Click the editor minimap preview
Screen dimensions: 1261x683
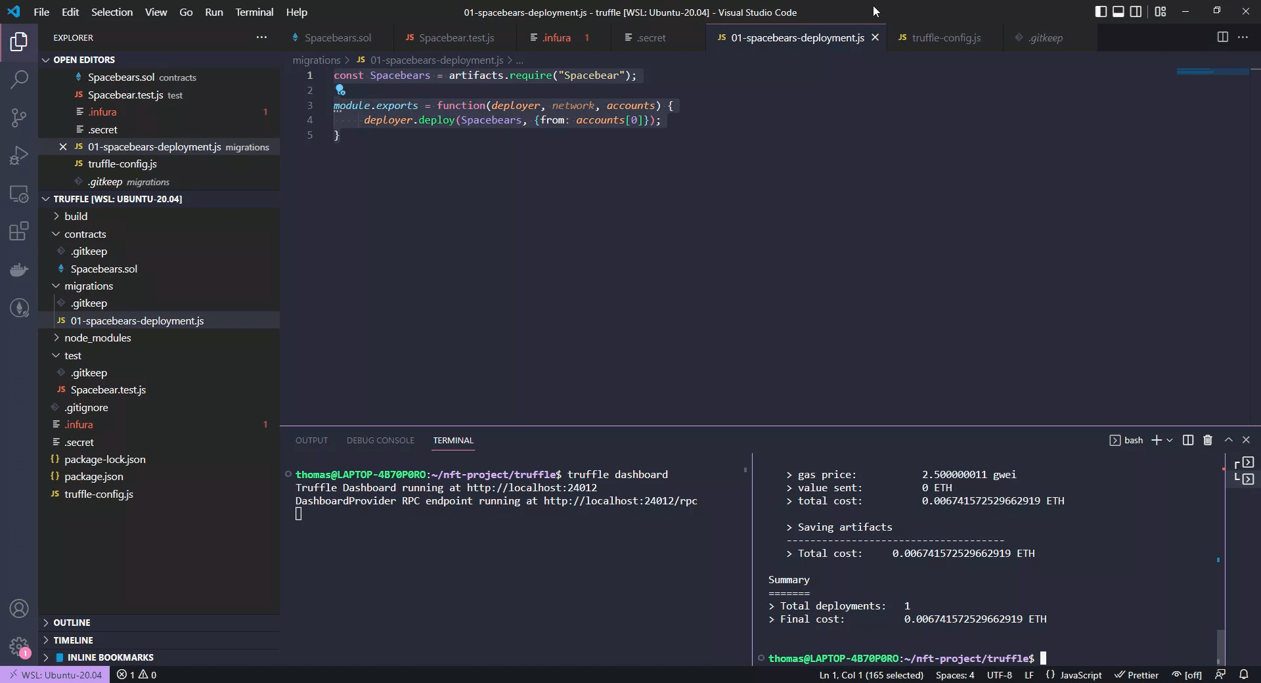(1212, 71)
